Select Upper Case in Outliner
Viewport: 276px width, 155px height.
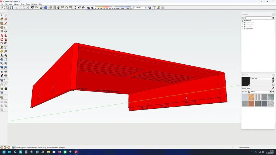pos(250,29)
